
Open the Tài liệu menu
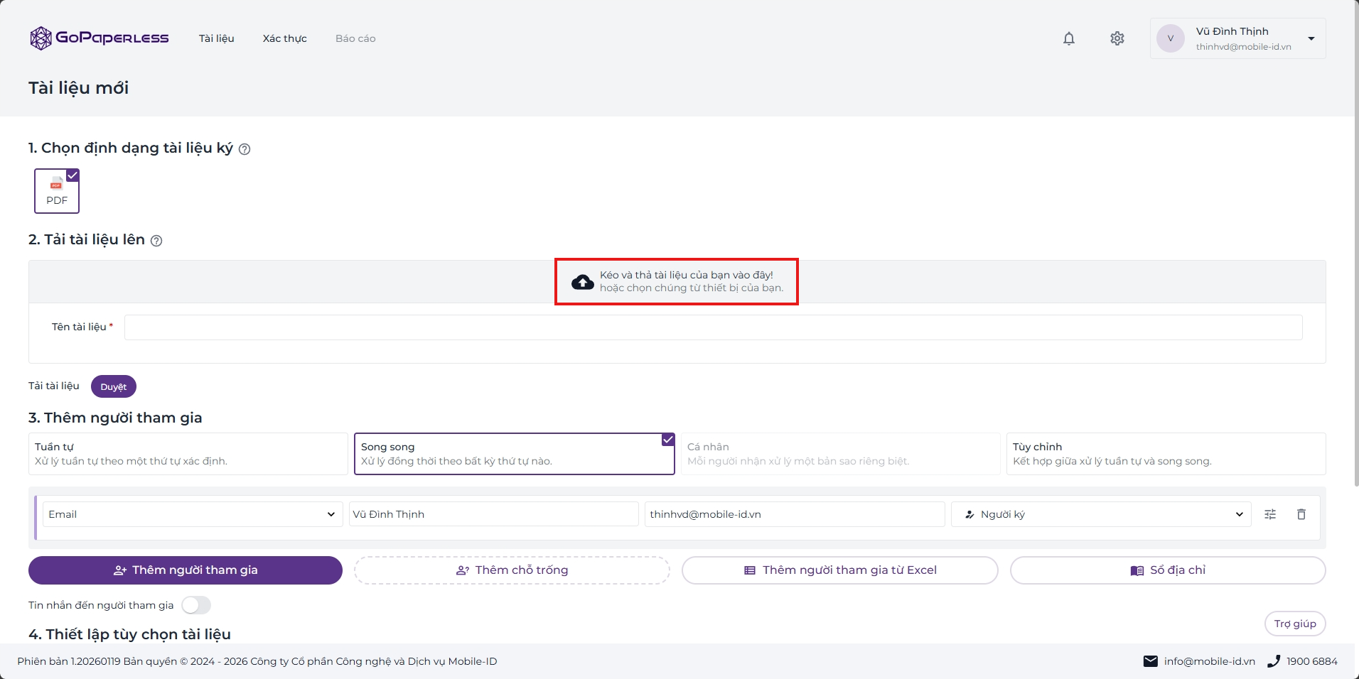pos(217,38)
